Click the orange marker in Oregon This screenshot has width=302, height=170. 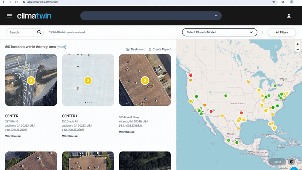pyautogui.click(x=191, y=80)
